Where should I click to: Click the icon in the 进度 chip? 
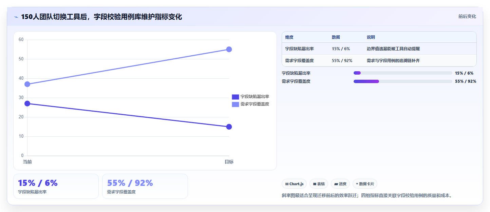[x=336, y=184]
